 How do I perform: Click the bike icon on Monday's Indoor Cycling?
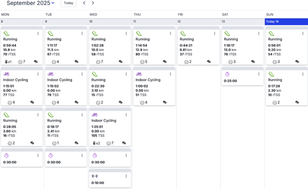pyautogui.click(x=7, y=74)
